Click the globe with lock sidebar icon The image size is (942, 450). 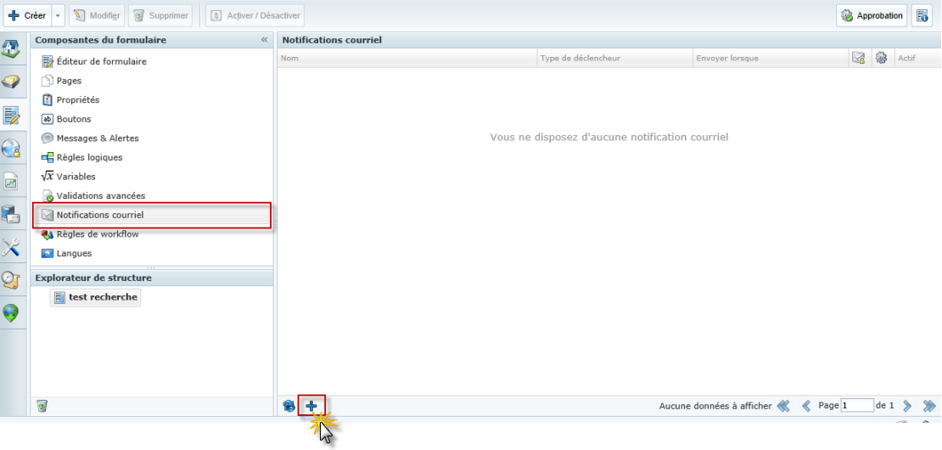click(x=11, y=148)
